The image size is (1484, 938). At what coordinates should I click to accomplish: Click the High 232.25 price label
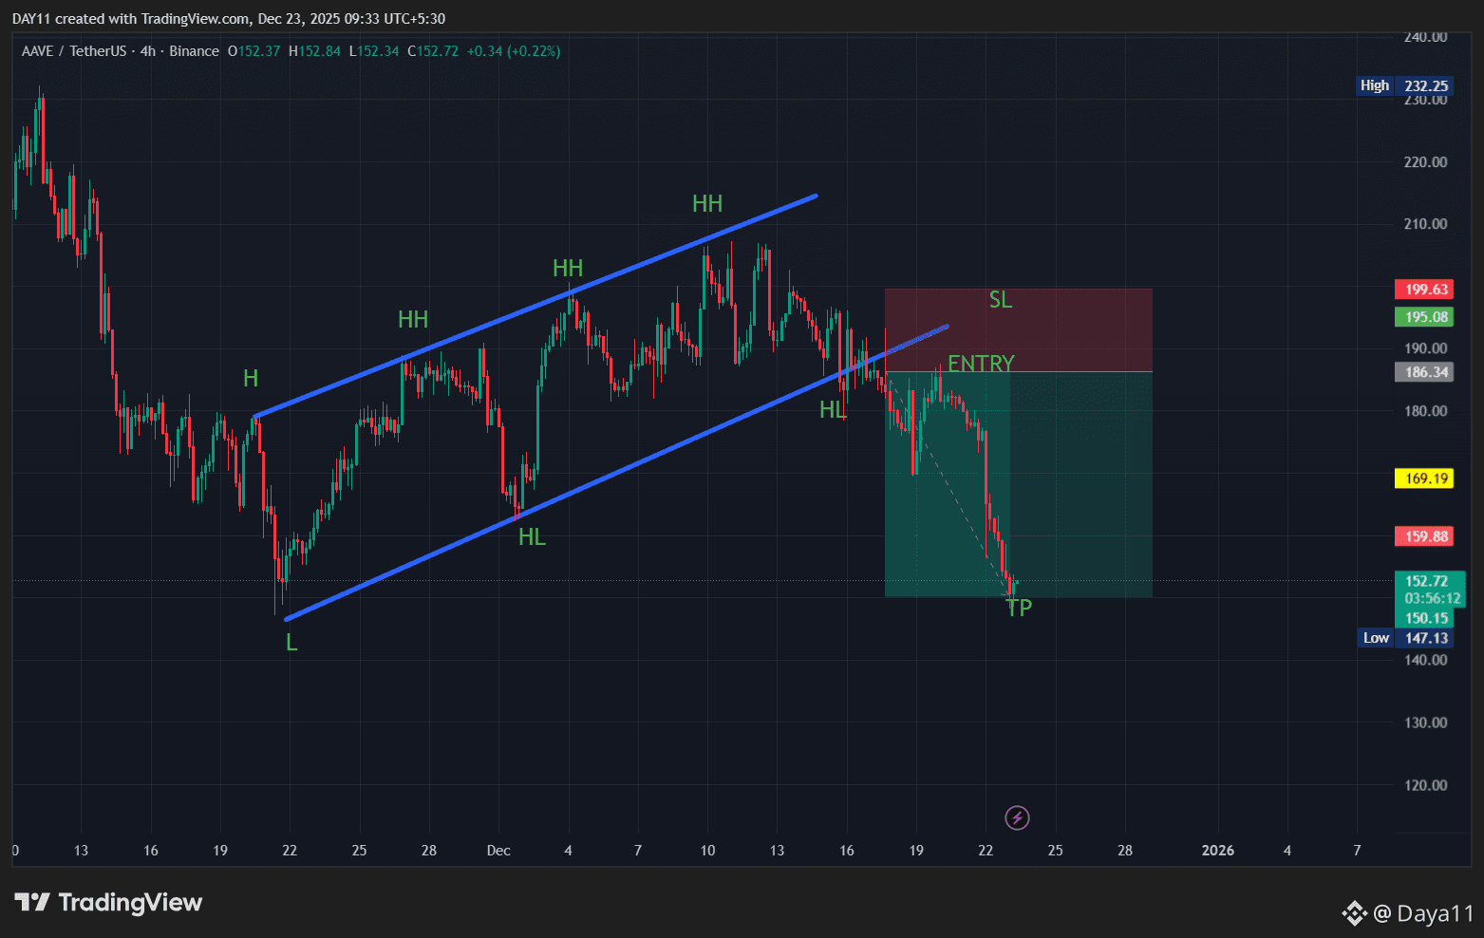(x=1405, y=85)
